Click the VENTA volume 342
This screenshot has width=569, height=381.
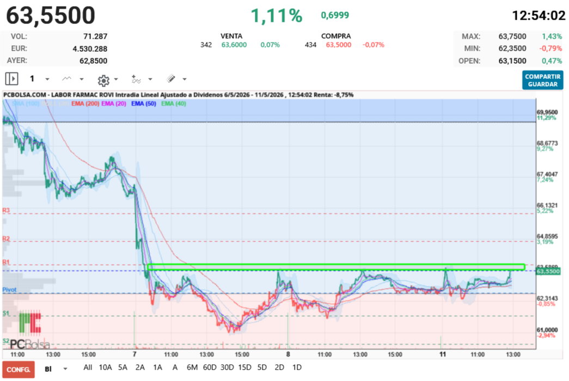(206, 45)
